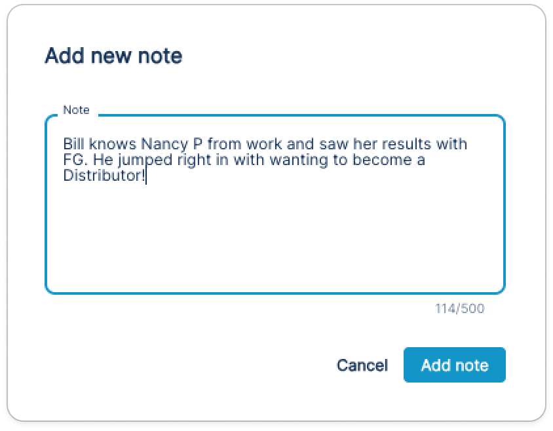Viewport: 553px width, 431px height.
Task: Click the word 'Distributor!' in the note
Action: point(104,176)
